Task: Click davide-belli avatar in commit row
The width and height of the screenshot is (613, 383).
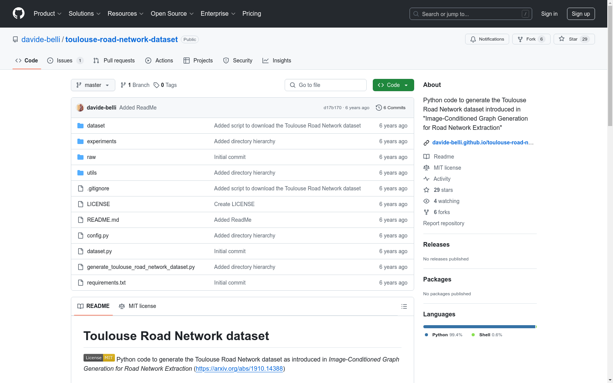Action: click(80, 108)
